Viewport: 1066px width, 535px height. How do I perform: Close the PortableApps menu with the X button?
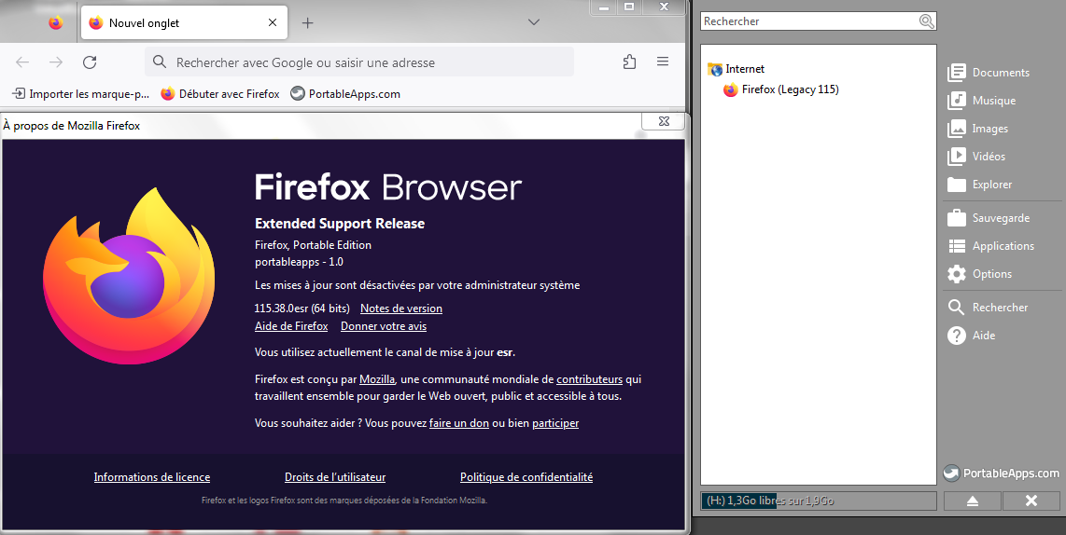point(1031,501)
